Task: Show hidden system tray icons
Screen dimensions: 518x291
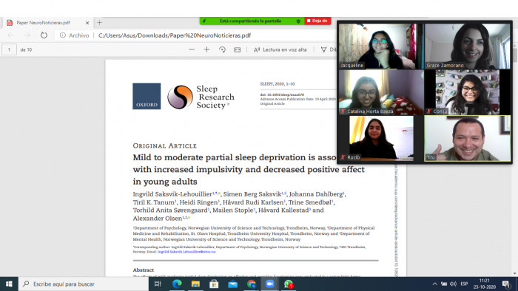Action: [x=435, y=284]
